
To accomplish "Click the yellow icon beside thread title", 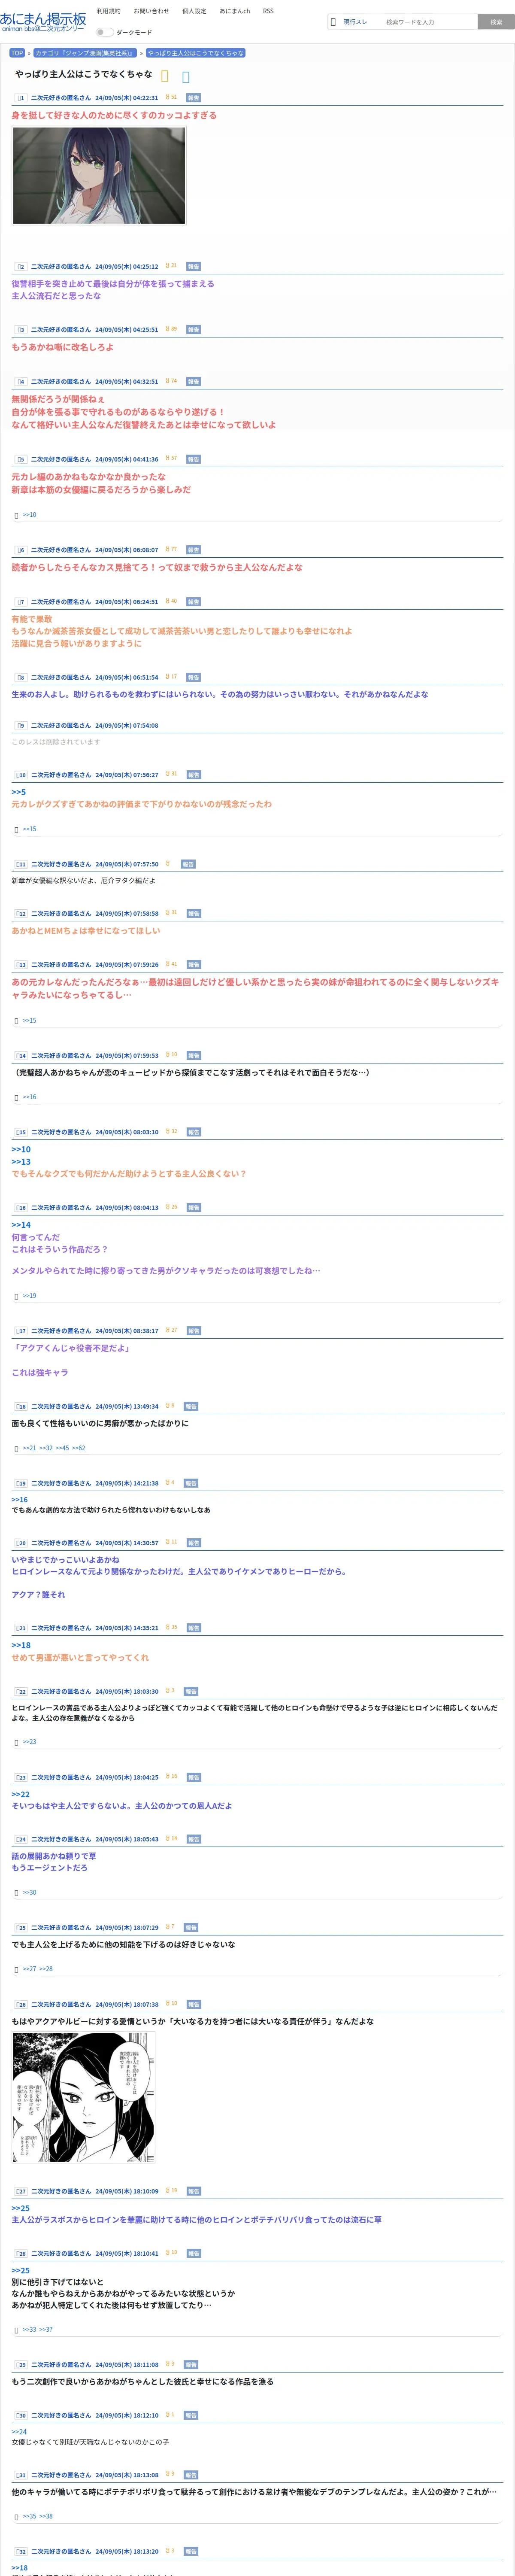I will pos(165,76).
